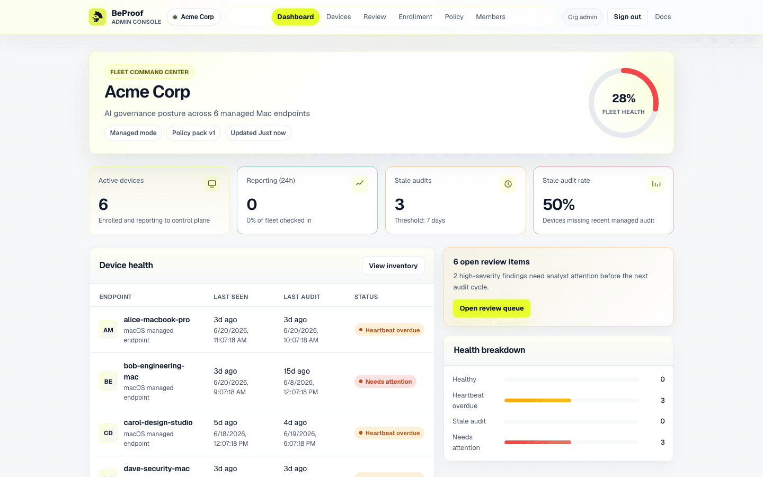Click the Updated Just now chip
This screenshot has width=763, height=477.
pyautogui.click(x=258, y=133)
